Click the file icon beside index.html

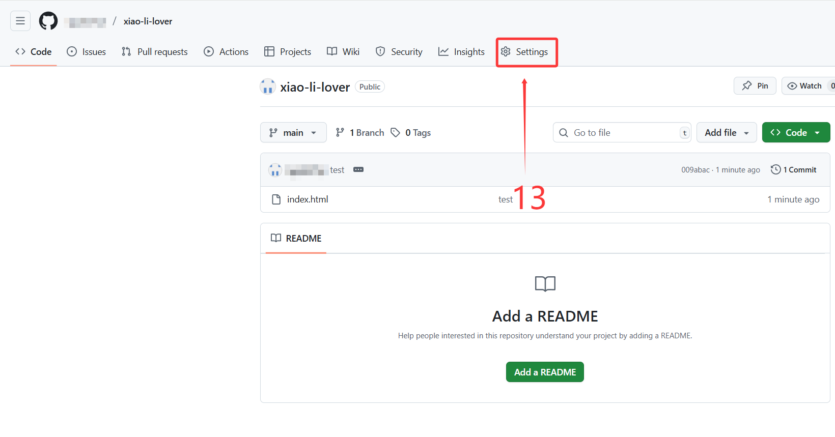[276, 199]
